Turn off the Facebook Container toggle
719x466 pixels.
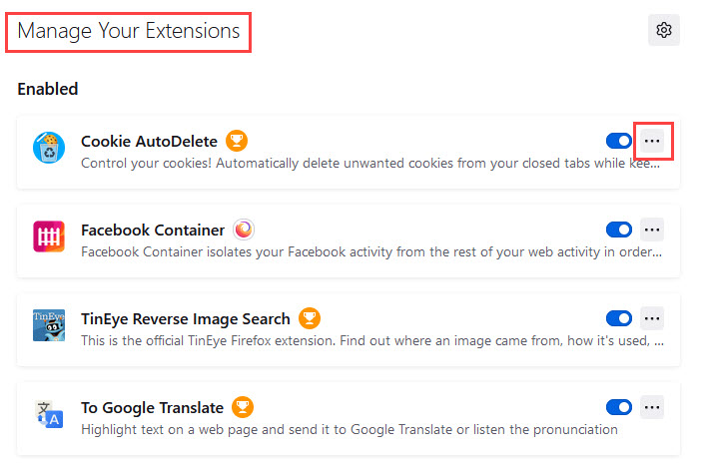(619, 231)
